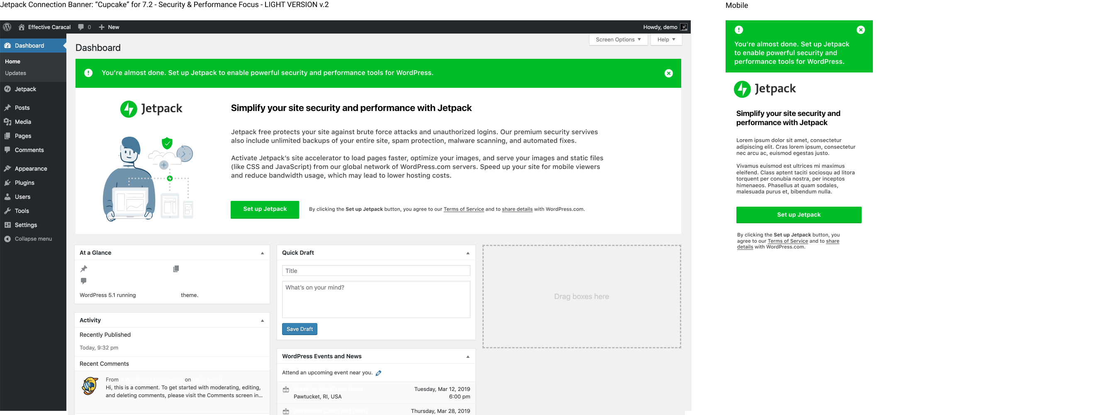Open the Posts sidebar menu
This screenshot has height=415, width=1106.
click(33, 108)
